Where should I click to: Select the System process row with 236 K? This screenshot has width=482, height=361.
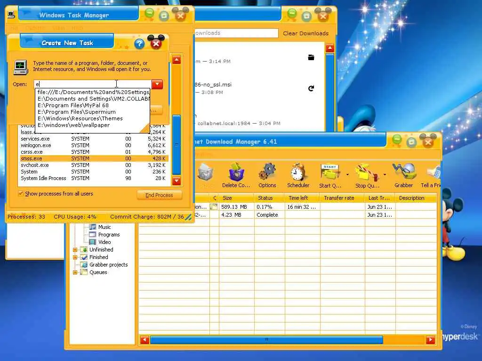pos(94,172)
